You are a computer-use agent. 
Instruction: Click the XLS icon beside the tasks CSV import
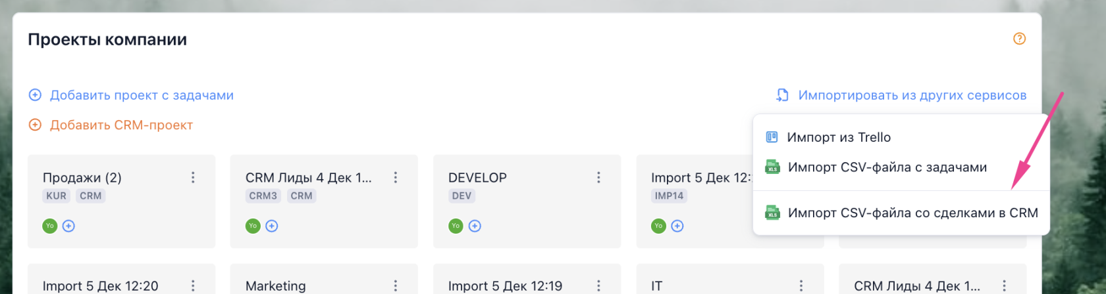click(x=772, y=167)
